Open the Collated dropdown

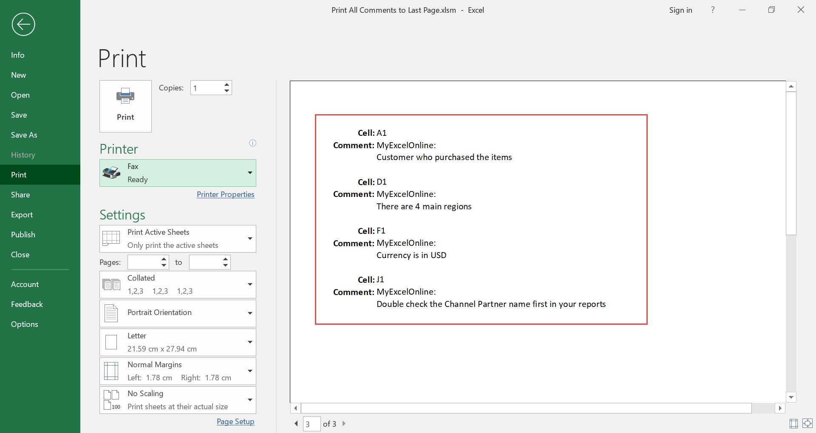pyautogui.click(x=178, y=284)
